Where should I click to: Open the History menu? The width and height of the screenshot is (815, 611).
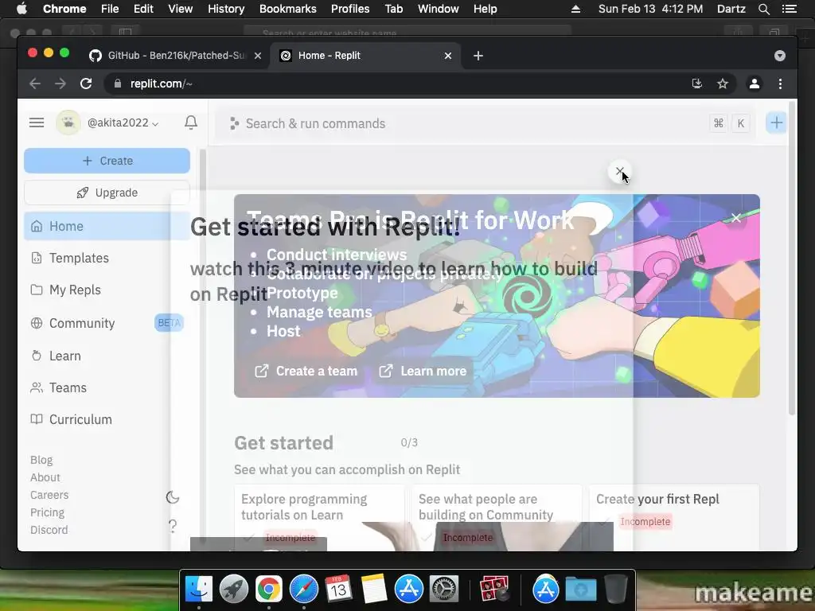[226, 9]
